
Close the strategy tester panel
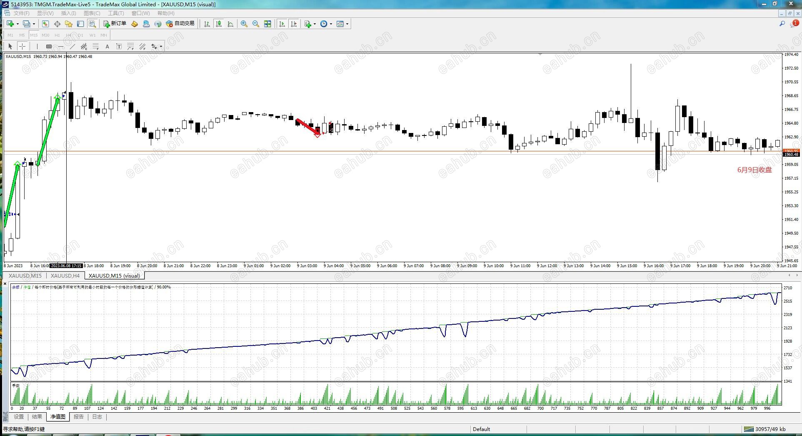click(x=5, y=284)
